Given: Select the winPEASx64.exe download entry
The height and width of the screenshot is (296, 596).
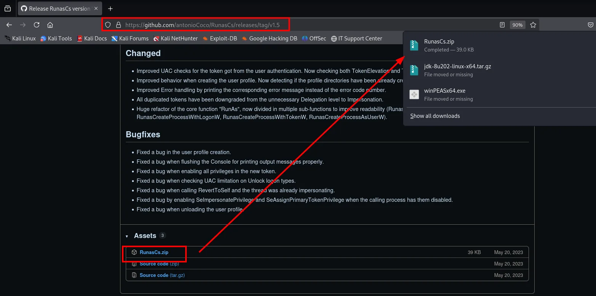Looking at the screenshot, I should [499, 94].
